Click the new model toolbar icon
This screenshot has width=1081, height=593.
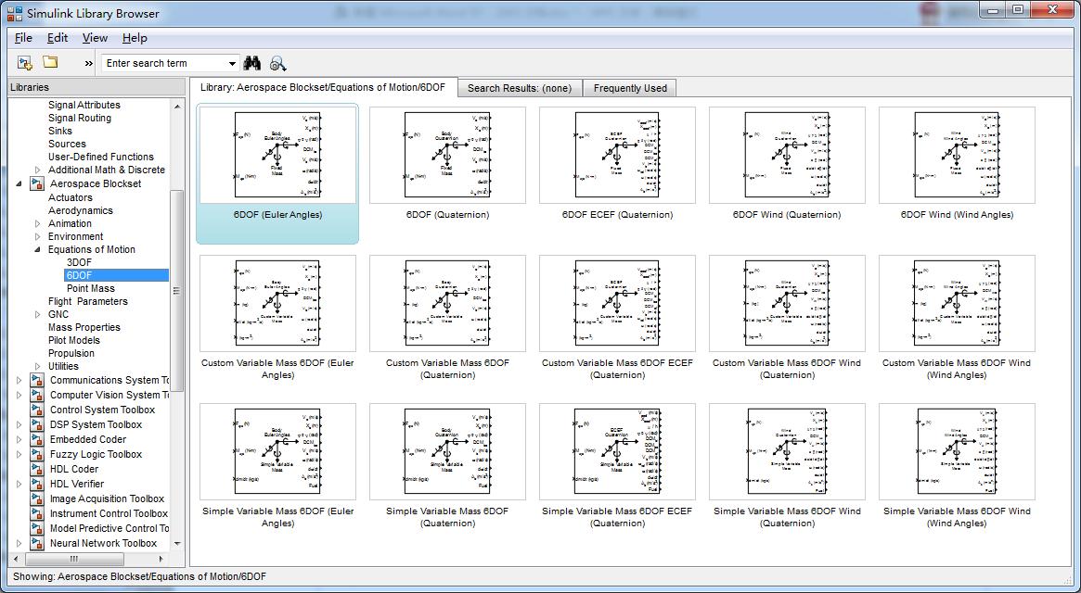click(25, 63)
